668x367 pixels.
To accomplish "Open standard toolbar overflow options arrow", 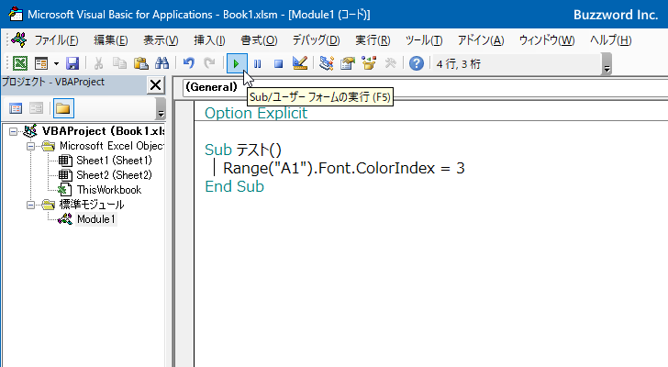I will tap(607, 64).
